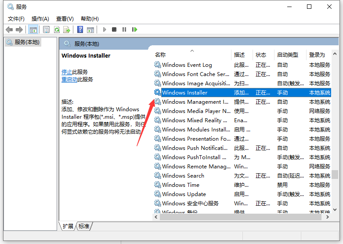This screenshot has width=343, height=244.
Task: Click the 重启动 service link
Action: coord(69,79)
